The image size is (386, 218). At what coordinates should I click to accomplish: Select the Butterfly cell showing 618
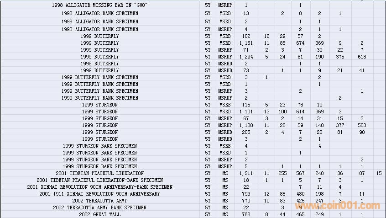tap(361, 57)
